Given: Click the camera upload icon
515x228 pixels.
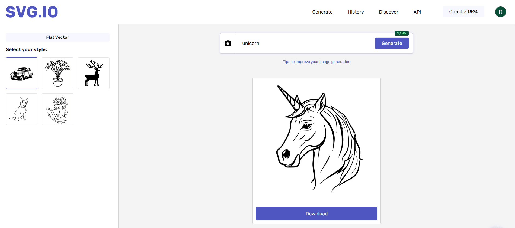Looking at the screenshot, I should (228, 43).
